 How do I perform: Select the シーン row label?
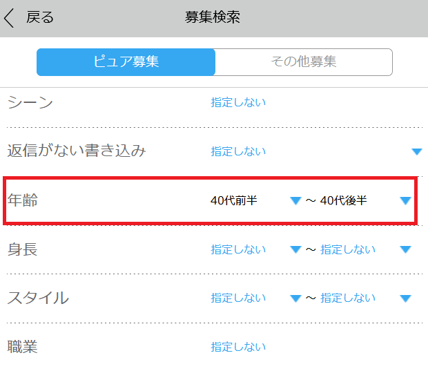coord(30,102)
